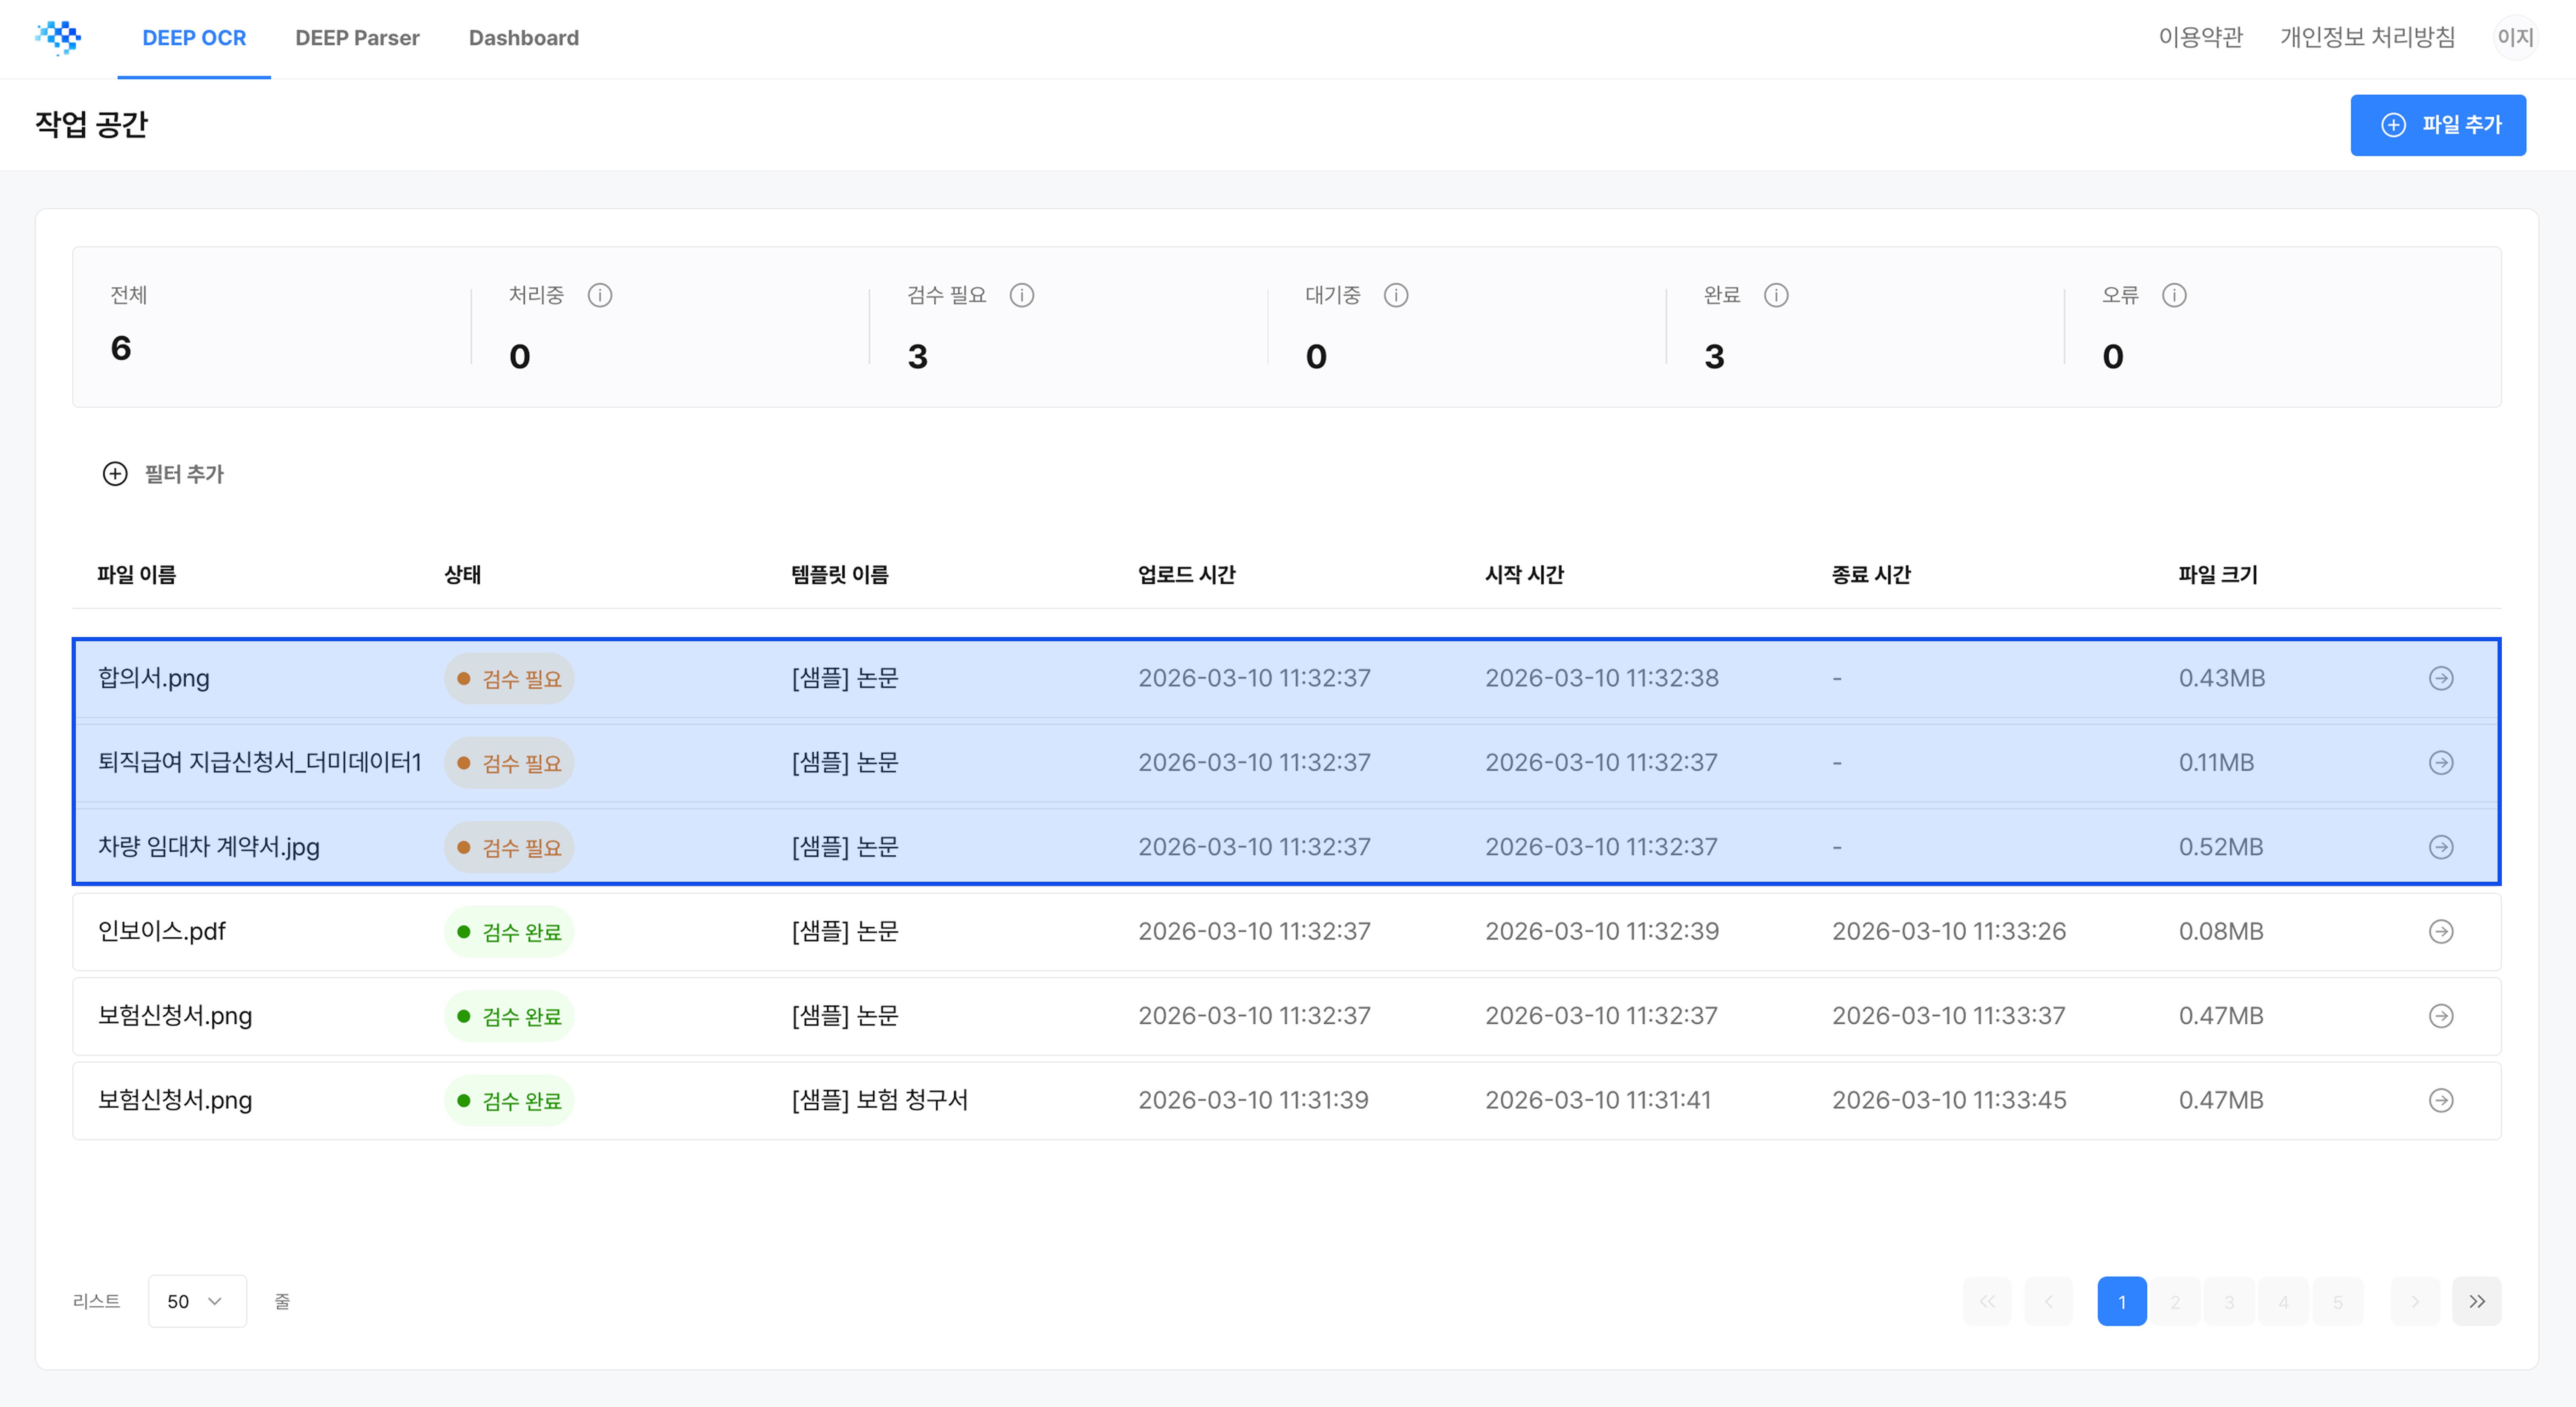Open the 이용약관 link

coord(2200,38)
